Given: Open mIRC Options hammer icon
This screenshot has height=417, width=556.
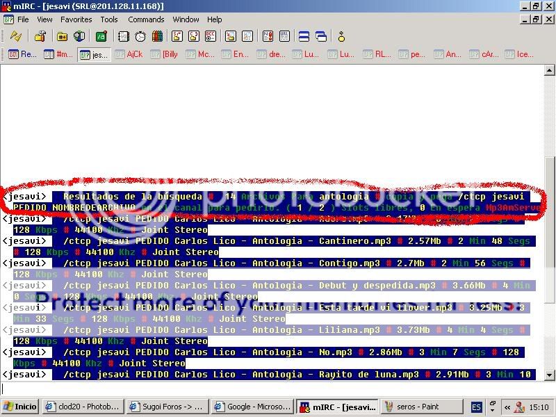Looking at the screenshot, I should click(40, 36).
